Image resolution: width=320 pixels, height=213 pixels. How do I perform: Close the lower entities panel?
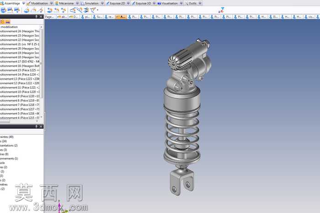tap(41, 126)
